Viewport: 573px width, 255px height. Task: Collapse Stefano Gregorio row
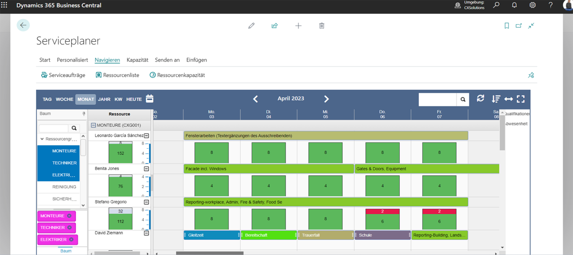147,202
